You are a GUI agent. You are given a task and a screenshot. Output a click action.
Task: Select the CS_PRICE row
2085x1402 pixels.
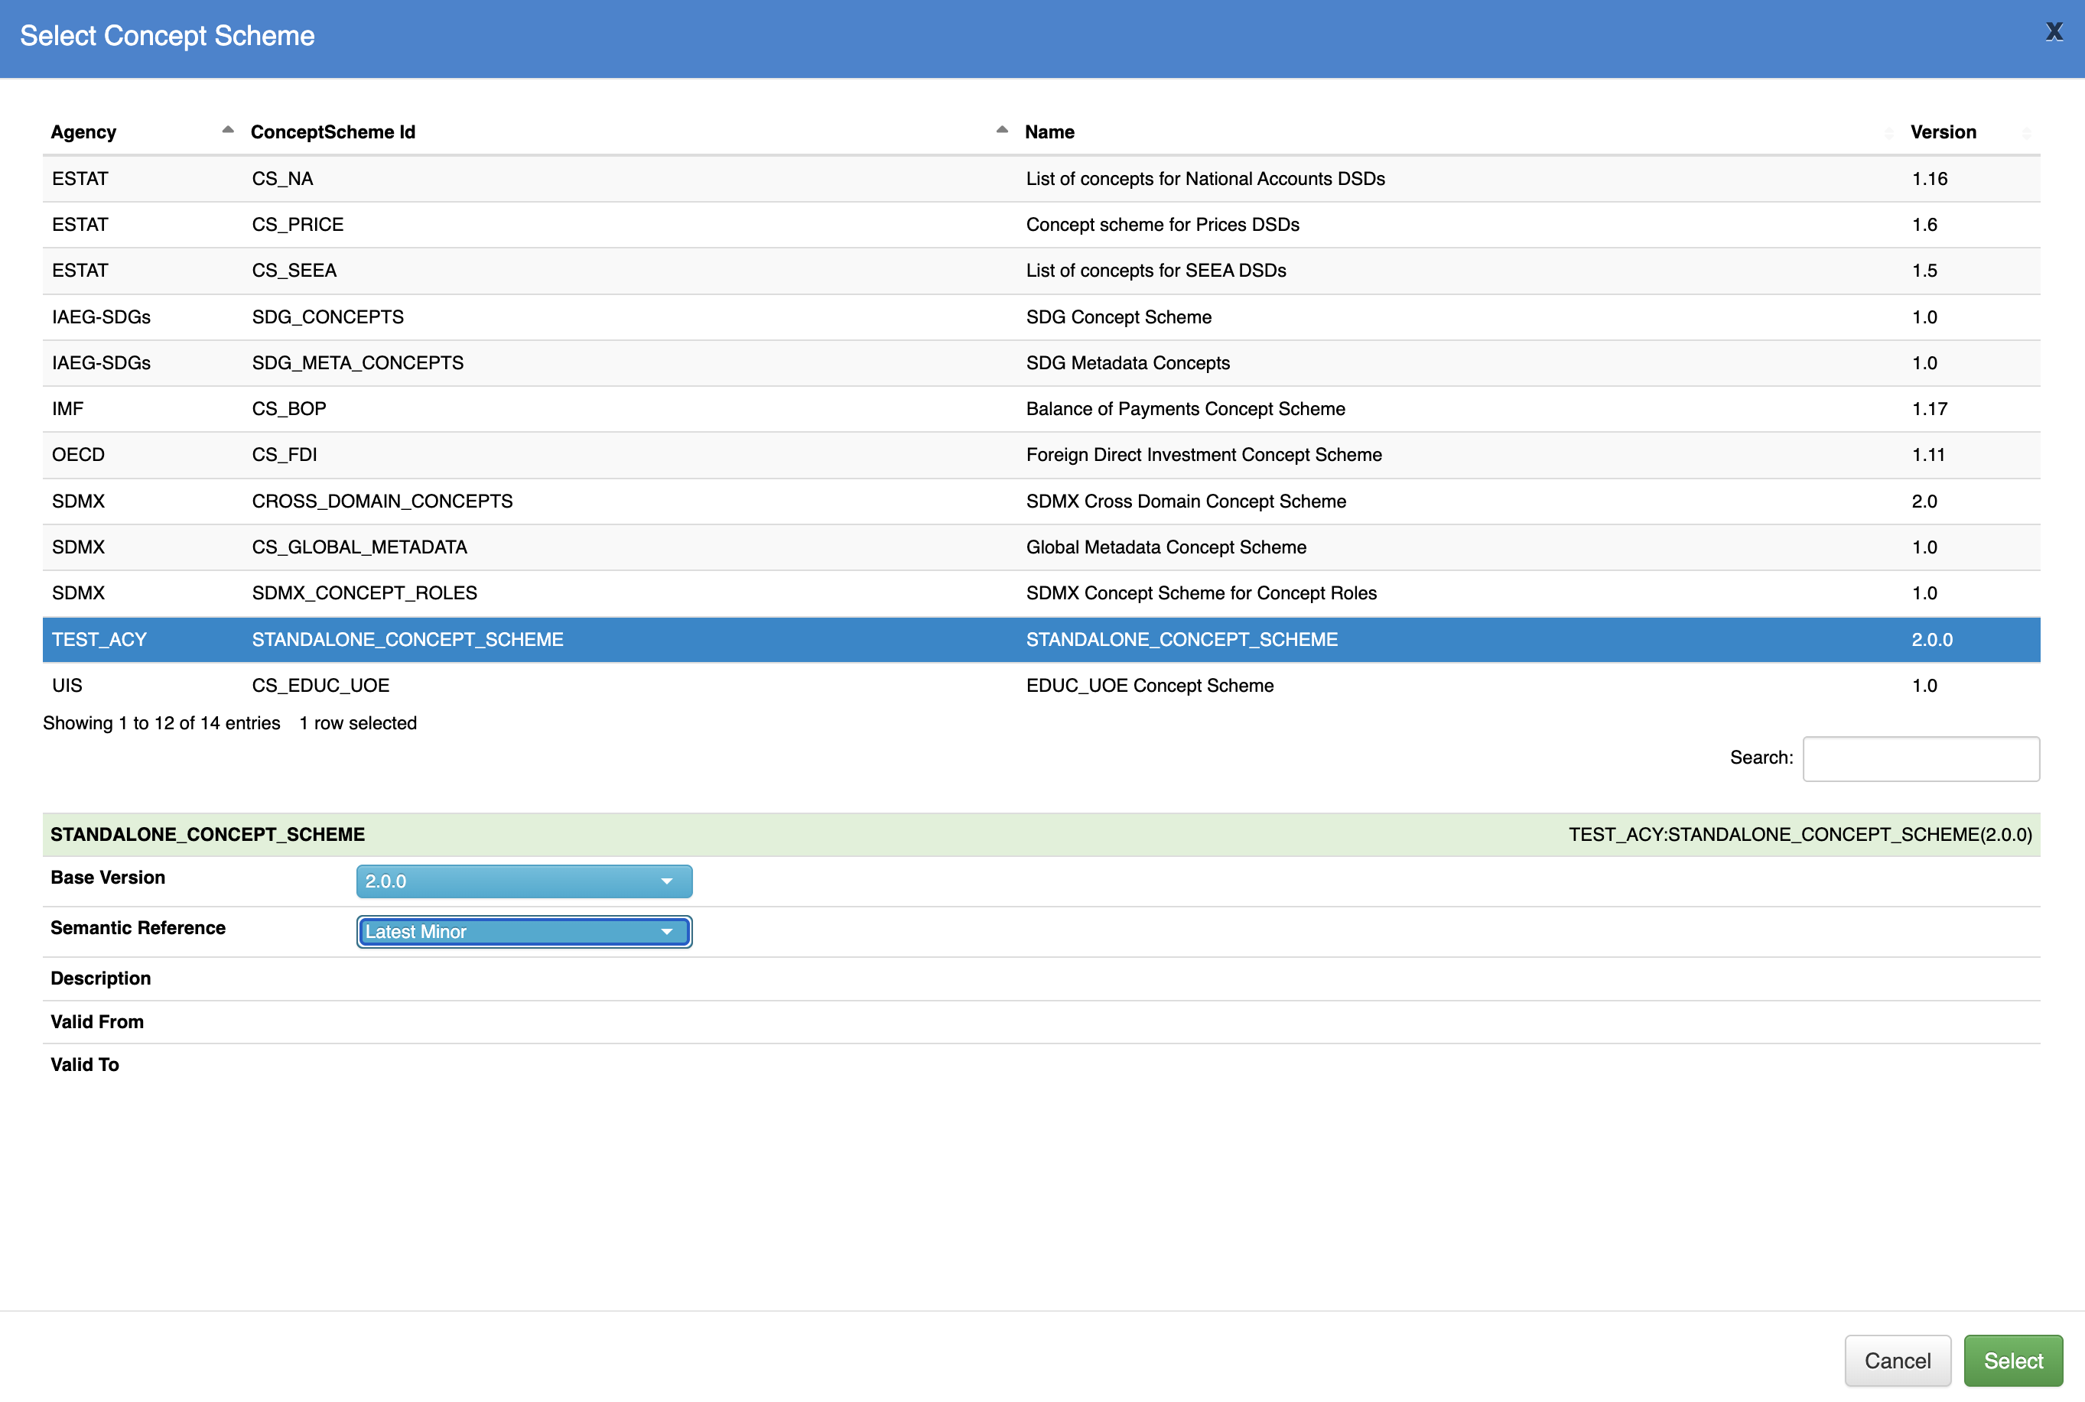point(1041,225)
